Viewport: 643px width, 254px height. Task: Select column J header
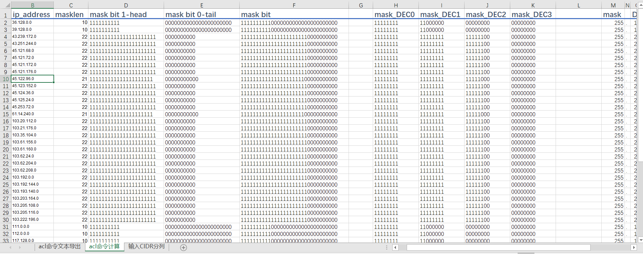(x=487, y=5)
